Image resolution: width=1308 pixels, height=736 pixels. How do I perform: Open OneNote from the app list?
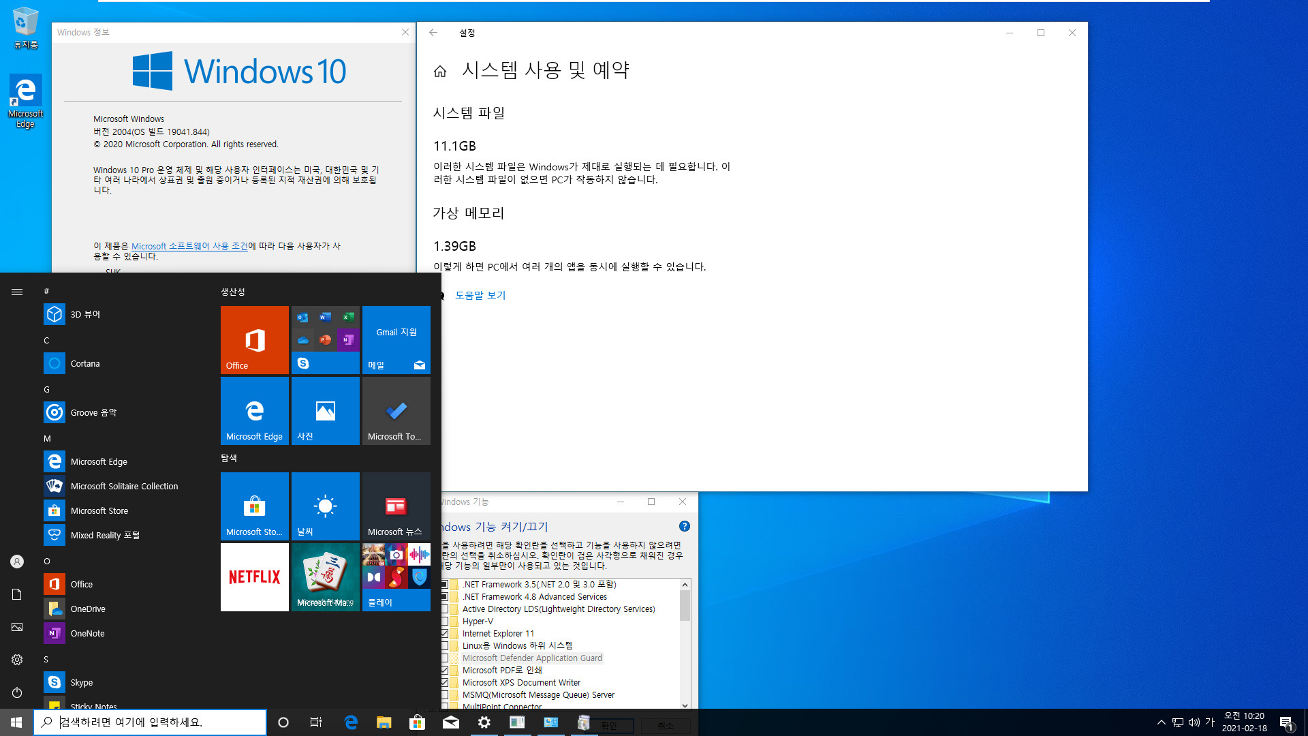pyautogui.click(x=123, y=633)
